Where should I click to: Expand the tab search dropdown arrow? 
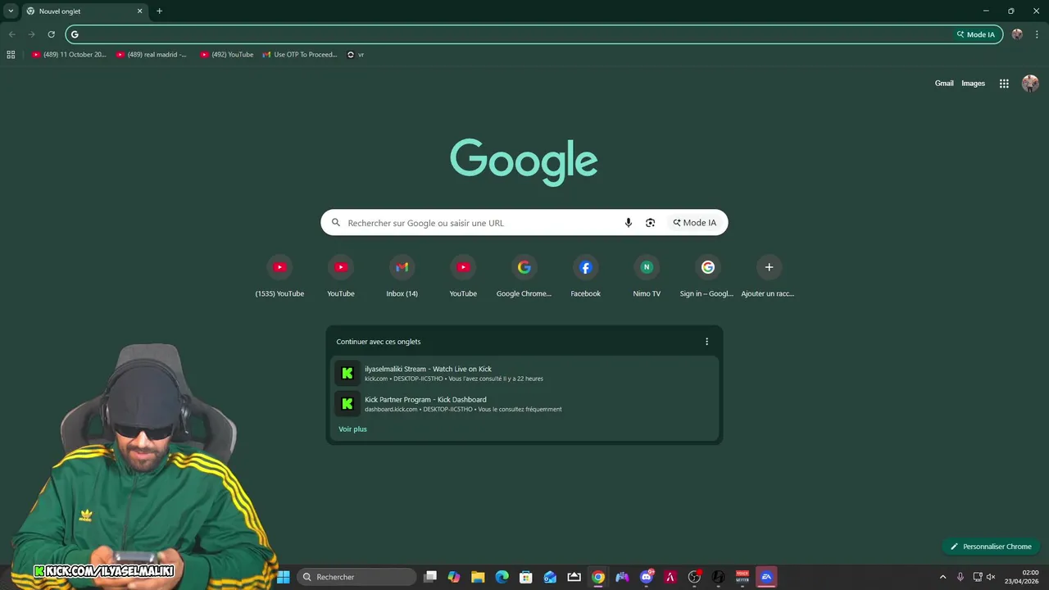(x=11, y=11)
